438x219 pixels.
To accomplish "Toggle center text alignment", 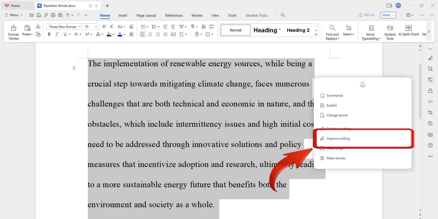I will coord(150,34).
